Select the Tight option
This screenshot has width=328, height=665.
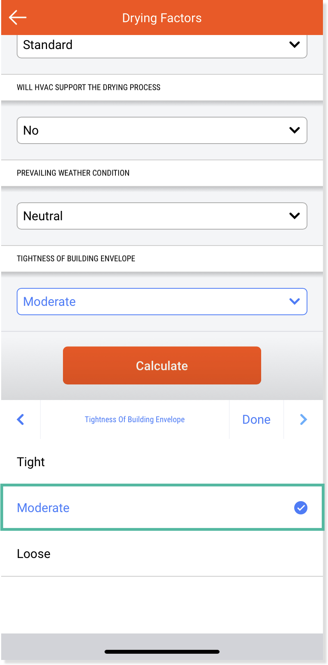point(31,462)
